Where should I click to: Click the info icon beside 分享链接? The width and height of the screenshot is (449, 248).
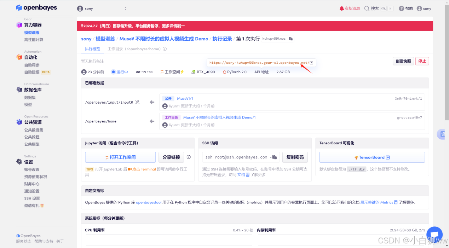189,157
